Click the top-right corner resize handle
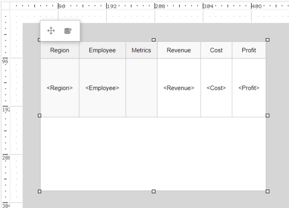 pyautogui.click(x=268, y=40)
